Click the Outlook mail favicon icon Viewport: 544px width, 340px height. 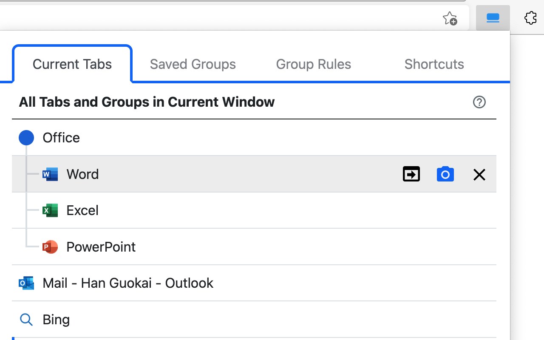tap(26, 283)
